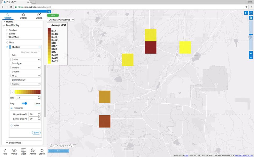
Task: Click the sidebar scrollbar
Action: [45, 91]
